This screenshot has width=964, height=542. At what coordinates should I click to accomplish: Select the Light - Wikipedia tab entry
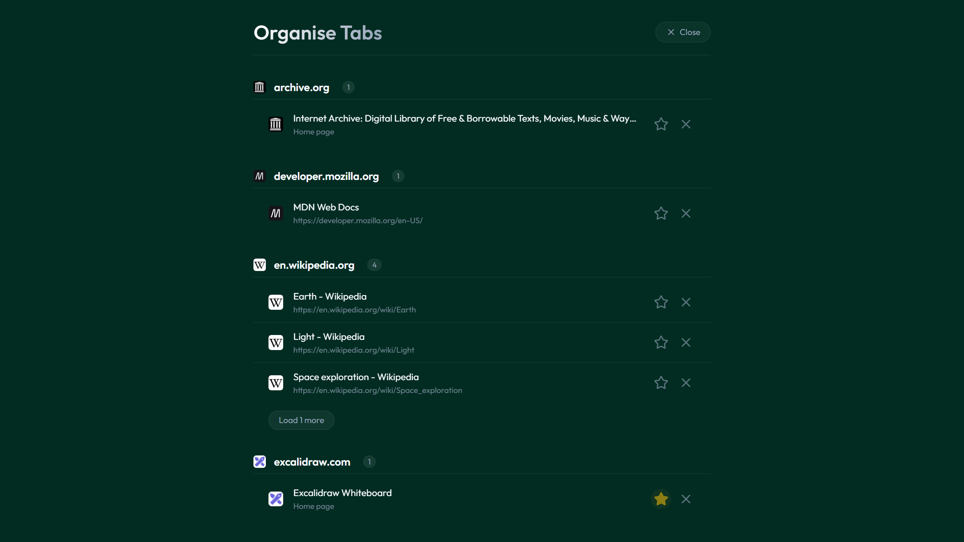(452, 342)
